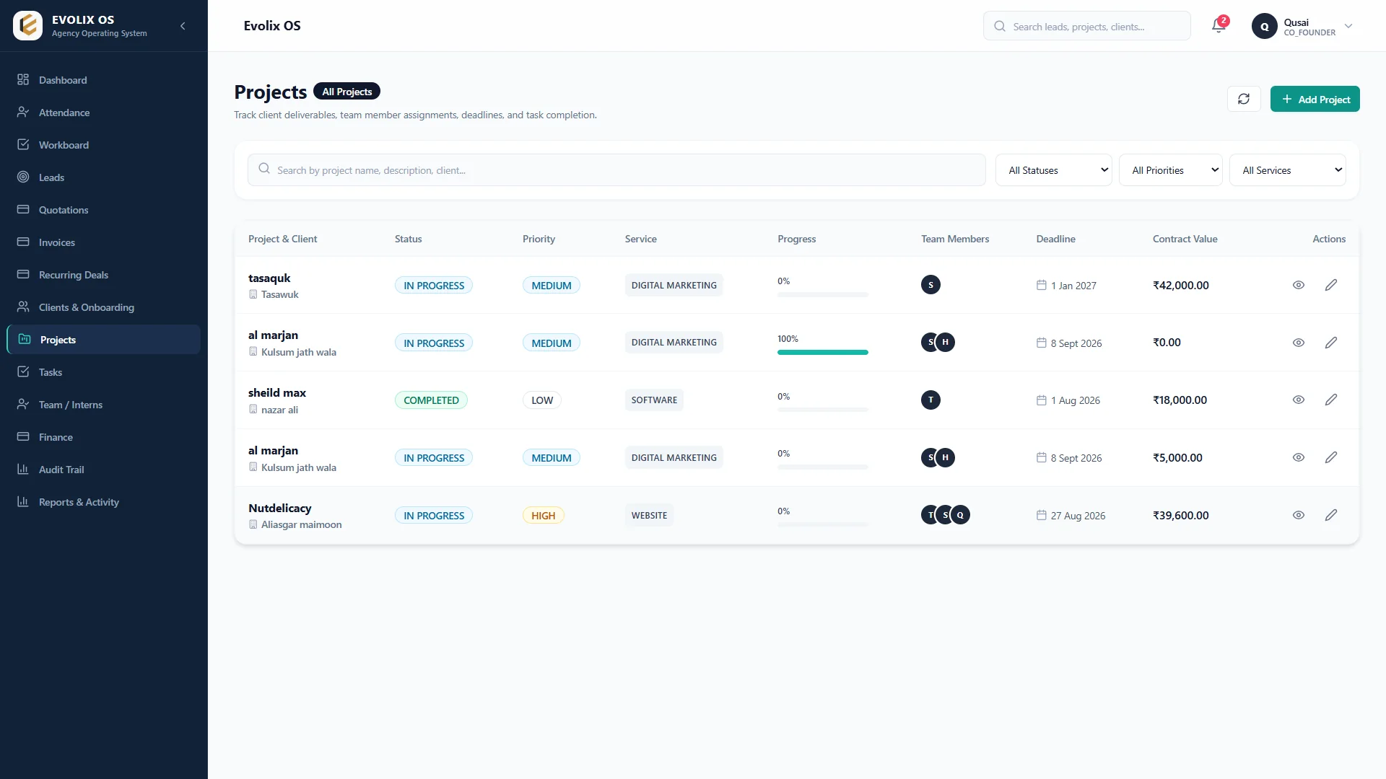The image size is (1386, 779).
Task: Click the 100% progress bar of al marjan
Action: click(x=822, y=352)
